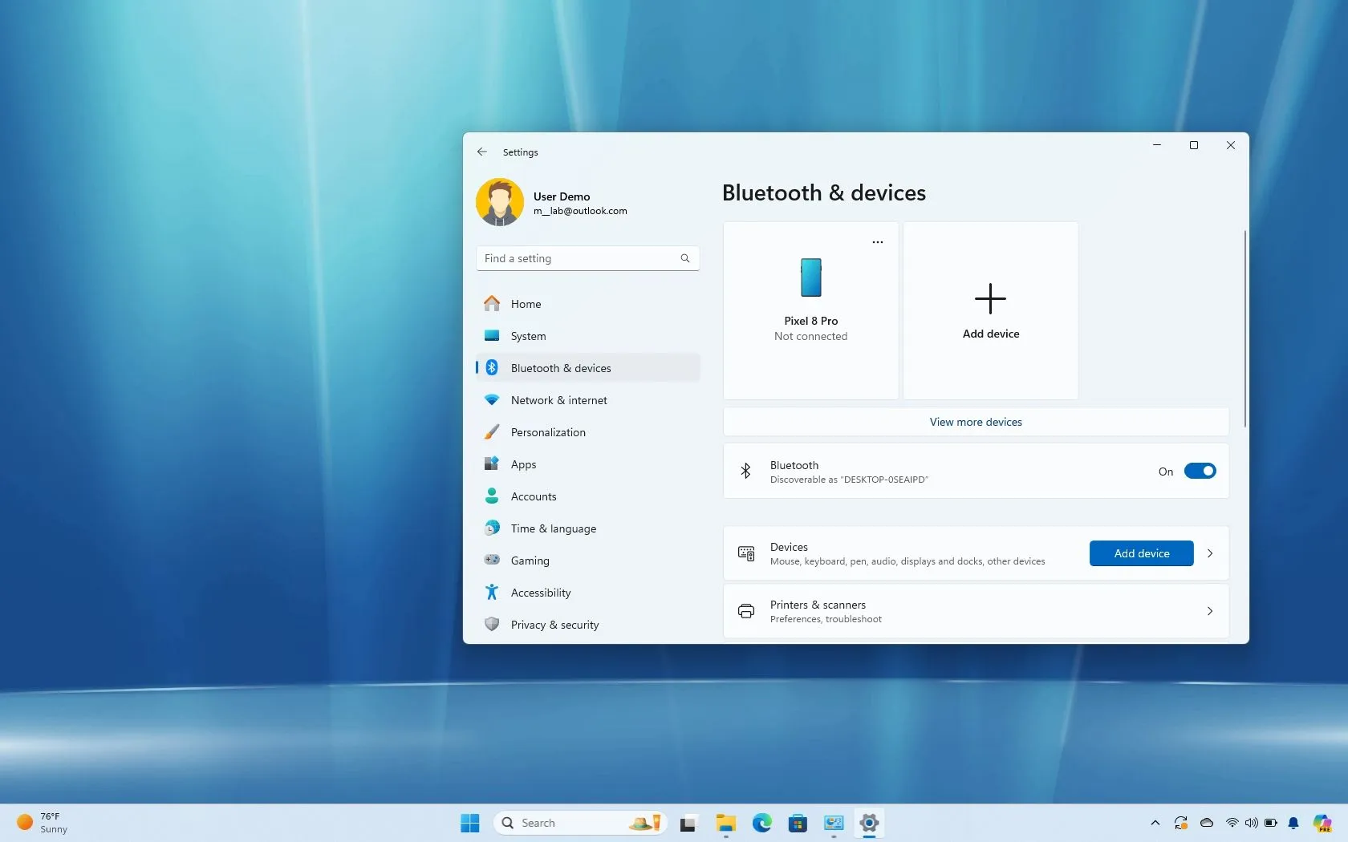Click the Settings gear in taskbar
Screen dimensions: 1348x842
869,823
